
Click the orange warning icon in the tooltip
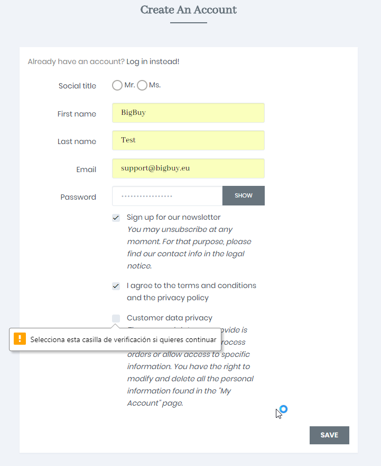point(20,339)
